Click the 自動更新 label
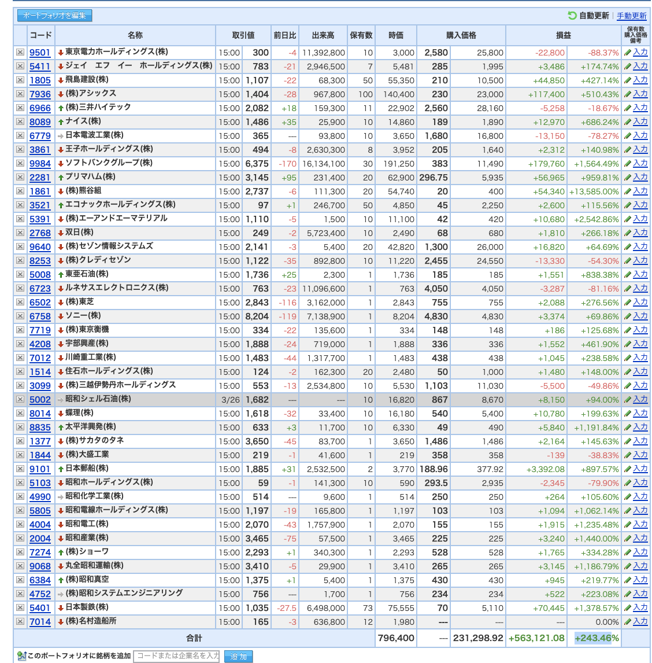652x663 pixels. [x=594, y=16]
